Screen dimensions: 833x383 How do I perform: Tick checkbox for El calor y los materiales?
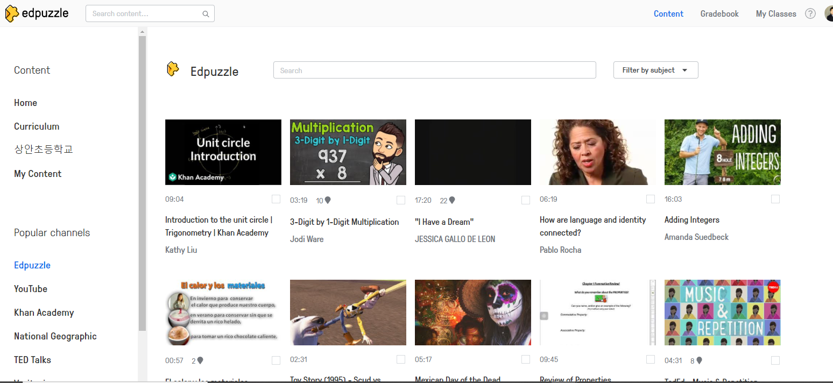tap(276, 360)
